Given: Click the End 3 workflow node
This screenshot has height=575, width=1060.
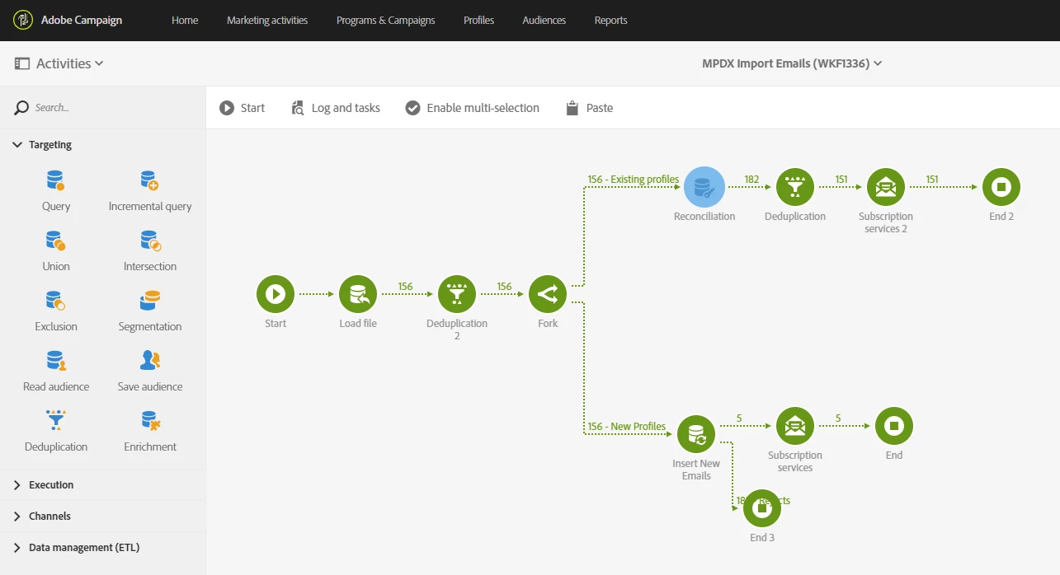Looking at the screenshot, I should tap(762, 508).
